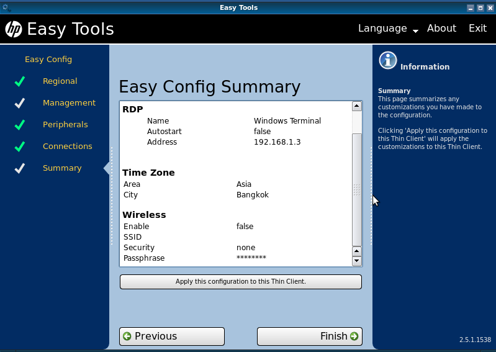This screenshot has width=496, height=352.
Task: Select the 192.168.1.3 address value
Action: (x=277, y=142)
